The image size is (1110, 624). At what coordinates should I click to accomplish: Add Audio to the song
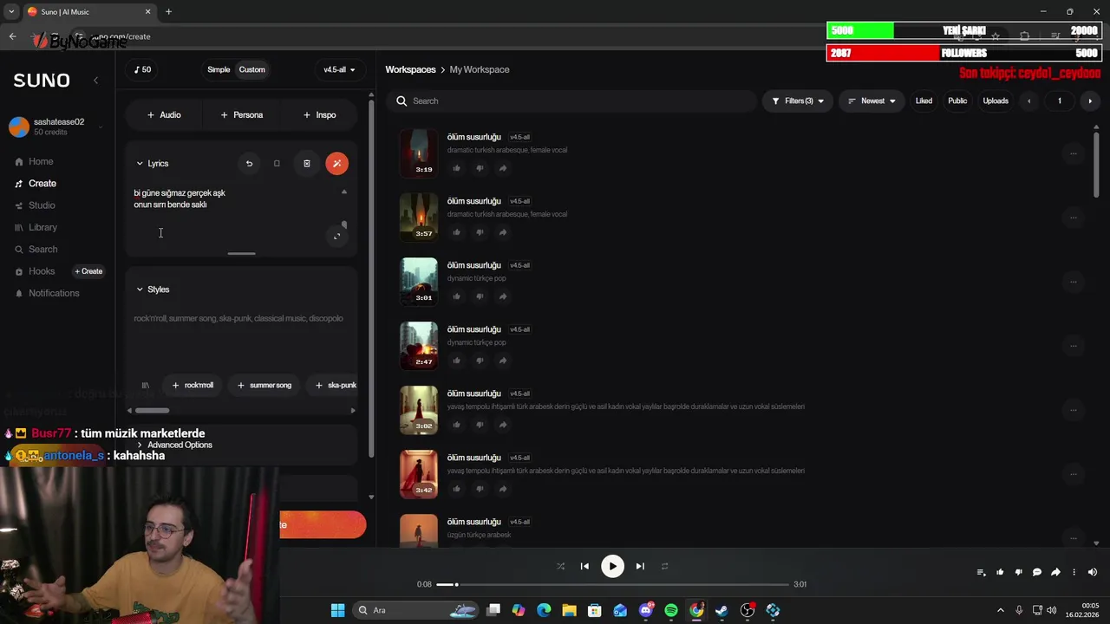[x=165, y=114]
